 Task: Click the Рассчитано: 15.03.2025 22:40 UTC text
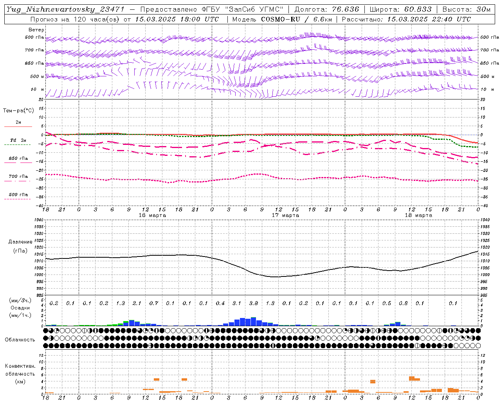tap(406, 19)
